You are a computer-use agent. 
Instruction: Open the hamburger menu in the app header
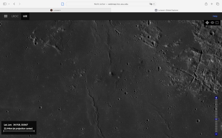pos(6,16)
